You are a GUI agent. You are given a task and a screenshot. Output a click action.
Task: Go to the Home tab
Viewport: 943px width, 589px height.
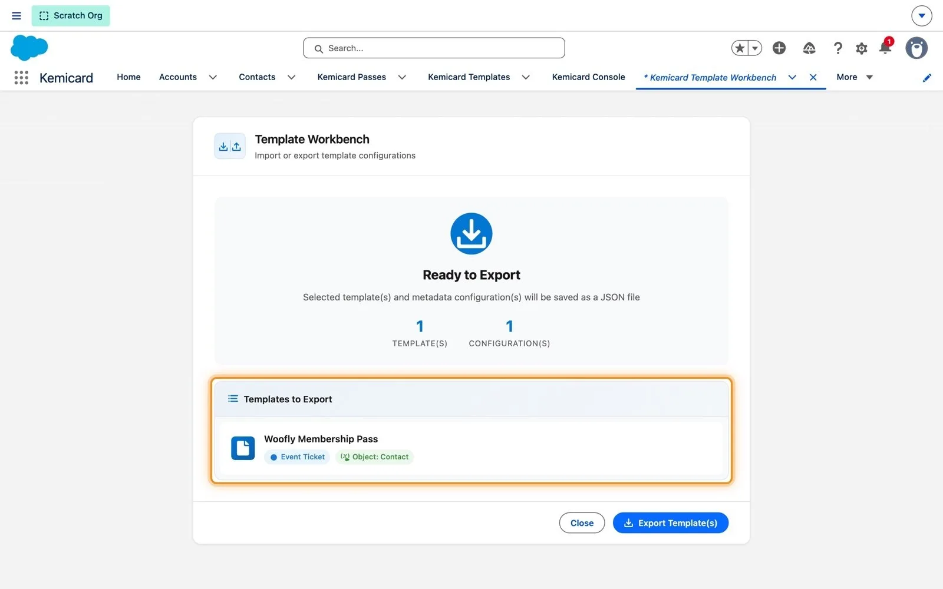[x=128, y=77]
